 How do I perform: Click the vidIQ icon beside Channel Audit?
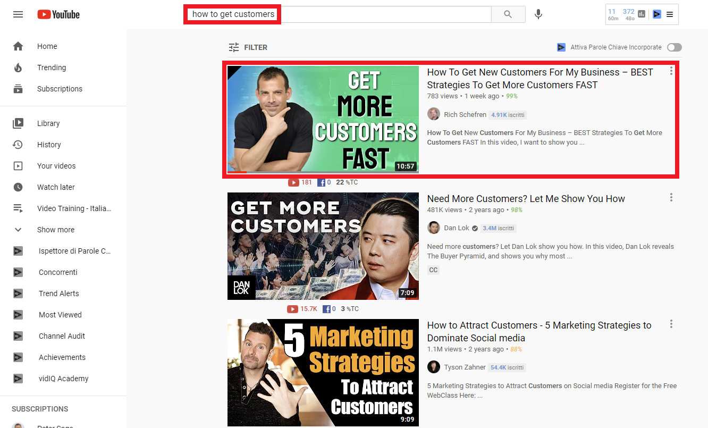(18, 336)
